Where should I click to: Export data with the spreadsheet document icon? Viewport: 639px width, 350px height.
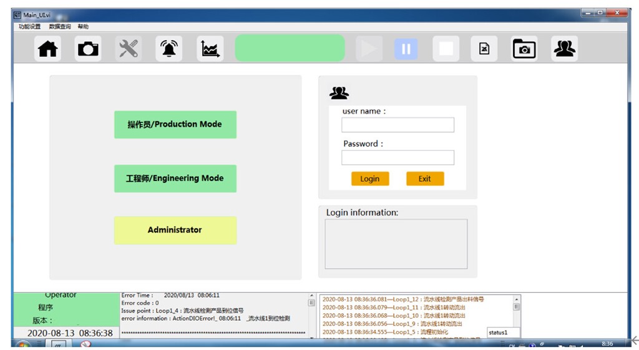click(x=484, y=49)
